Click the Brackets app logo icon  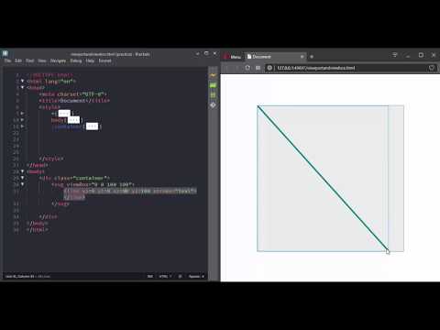click(x=5, y=54)
